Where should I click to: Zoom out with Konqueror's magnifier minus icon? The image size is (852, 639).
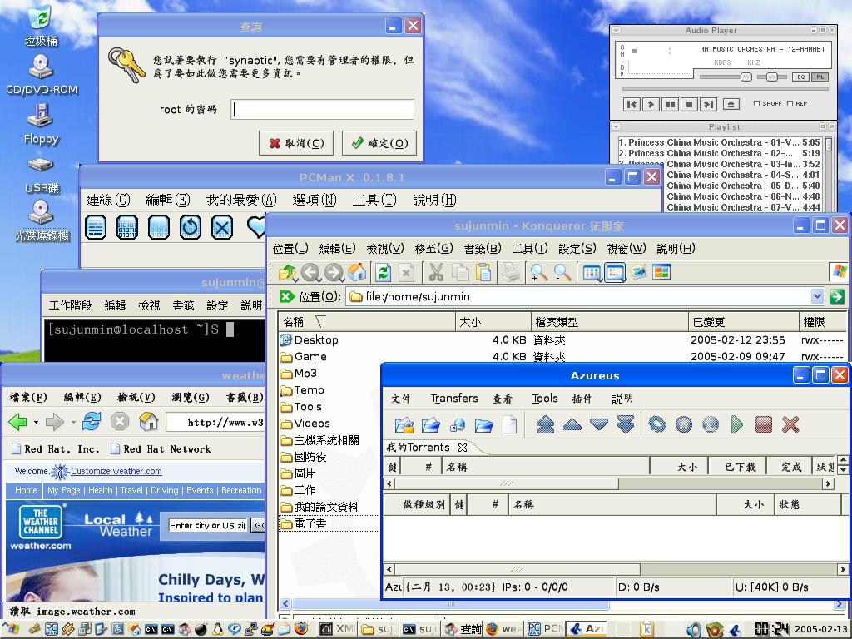[562, 272]
